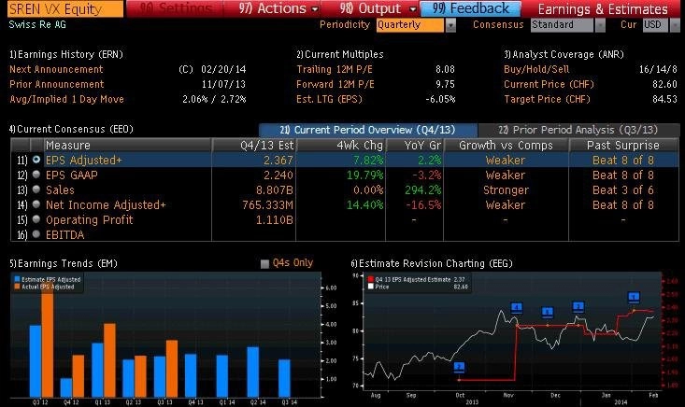Click the red Q4 13 EPS Adjusted Estimate legend swatch
Viewport: 685px width, 407px height.
point(371,279)
